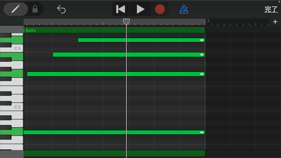The height and width of the screenshot is (158, 281).
Task: Undo the last edit
Action: coord(61,9)
